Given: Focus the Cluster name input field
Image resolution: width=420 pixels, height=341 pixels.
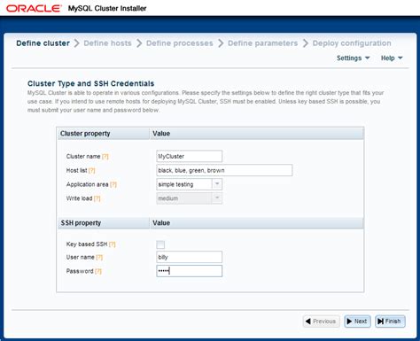Looking at the screenshot, I should pyautogui.click(x=189, y=156).
